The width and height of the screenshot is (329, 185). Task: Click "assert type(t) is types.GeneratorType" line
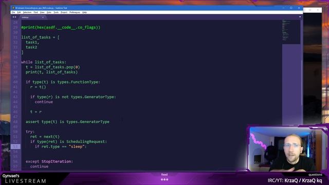(67, 122)
